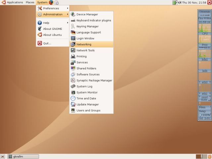Click the Shared Folders icon
Screen dimensions: 212x159
[73, 68]
